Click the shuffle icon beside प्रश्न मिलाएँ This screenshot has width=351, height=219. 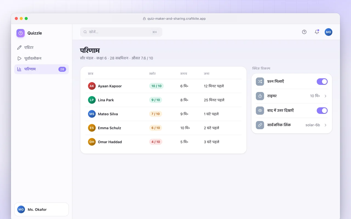[260, 82]
